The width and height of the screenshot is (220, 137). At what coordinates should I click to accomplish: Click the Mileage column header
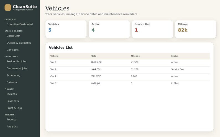click(135, 56)
